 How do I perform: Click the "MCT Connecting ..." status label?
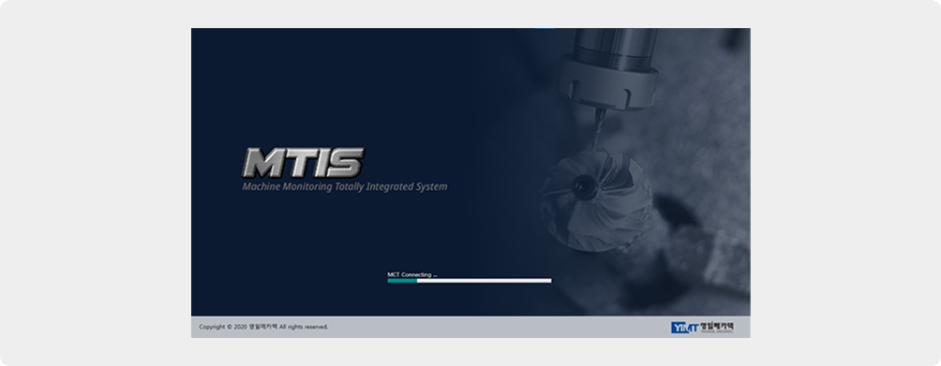point(412,274)
